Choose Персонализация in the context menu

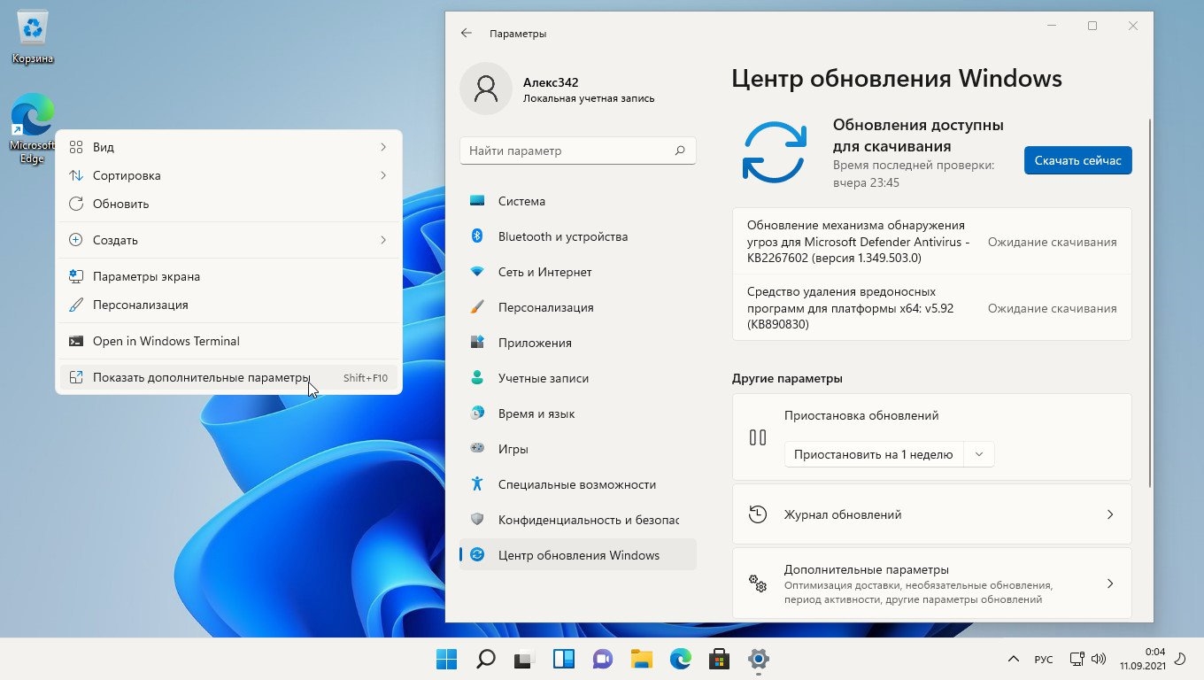(229, 305)
